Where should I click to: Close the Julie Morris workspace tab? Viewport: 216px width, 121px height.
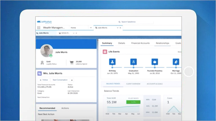point(120,28)
